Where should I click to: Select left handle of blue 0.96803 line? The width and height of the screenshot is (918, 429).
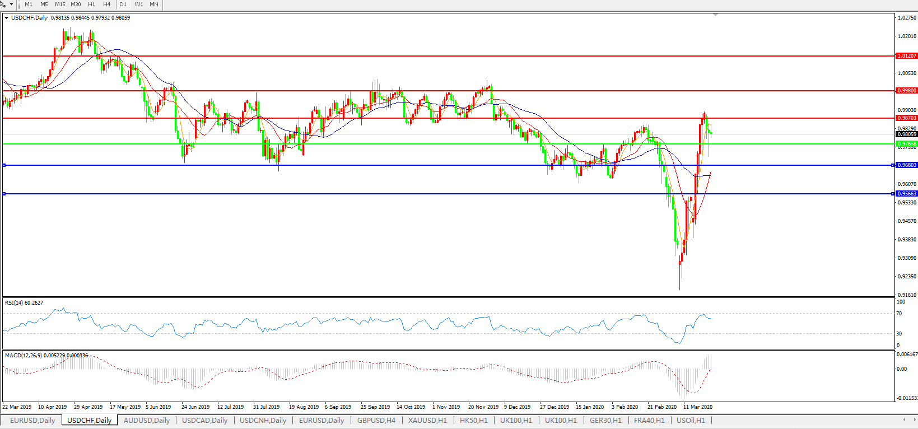tap(4, 165)
